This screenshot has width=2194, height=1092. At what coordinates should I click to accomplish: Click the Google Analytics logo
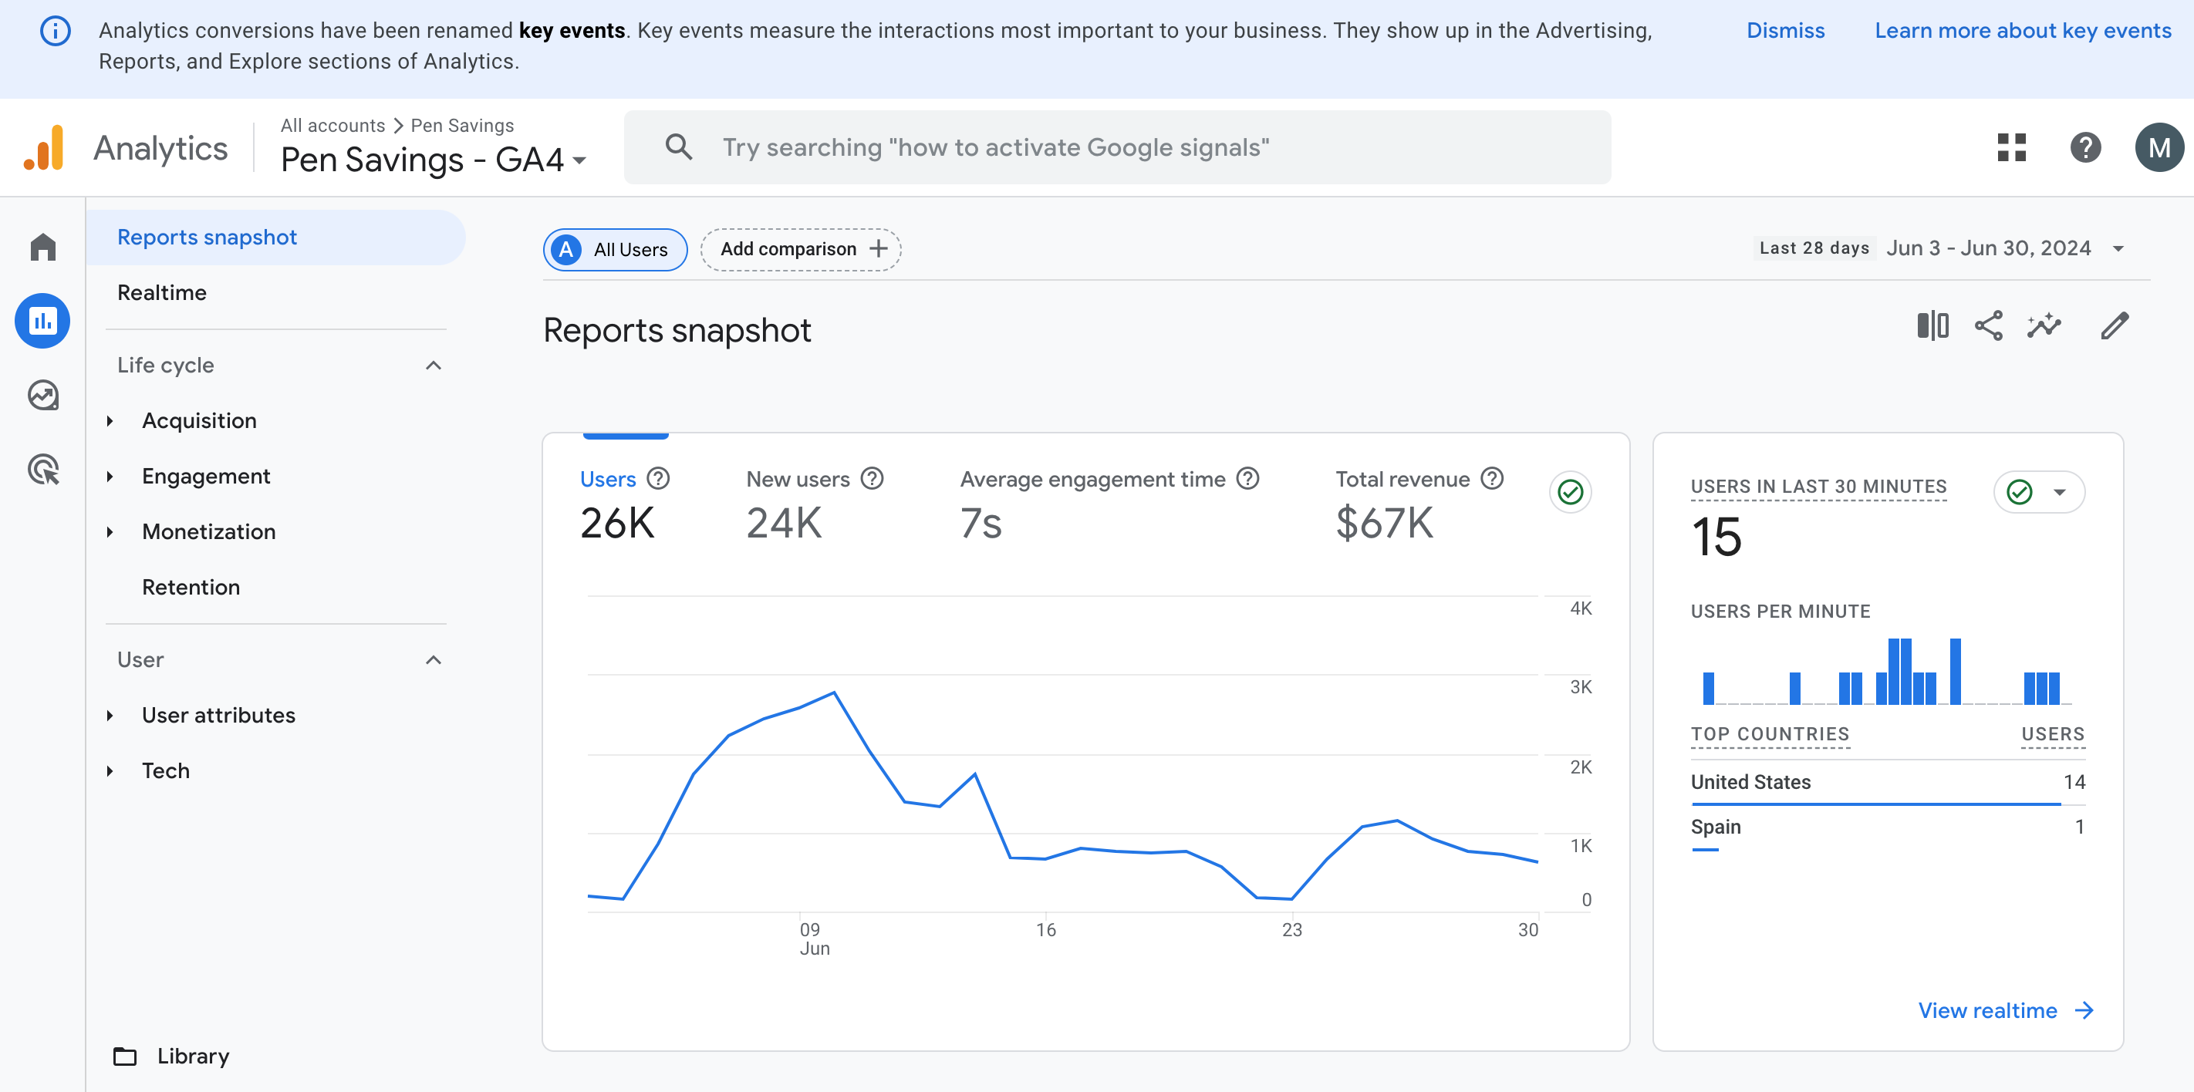(x=43, y=148)
